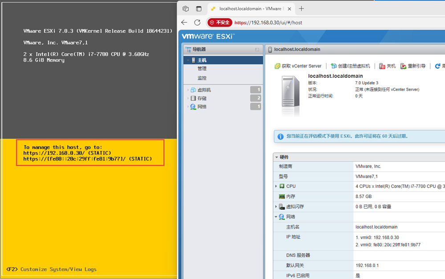Click the 获取 vCenter Server icon
The height and width of the screenshot is (279, 445).
click(277, 66)
